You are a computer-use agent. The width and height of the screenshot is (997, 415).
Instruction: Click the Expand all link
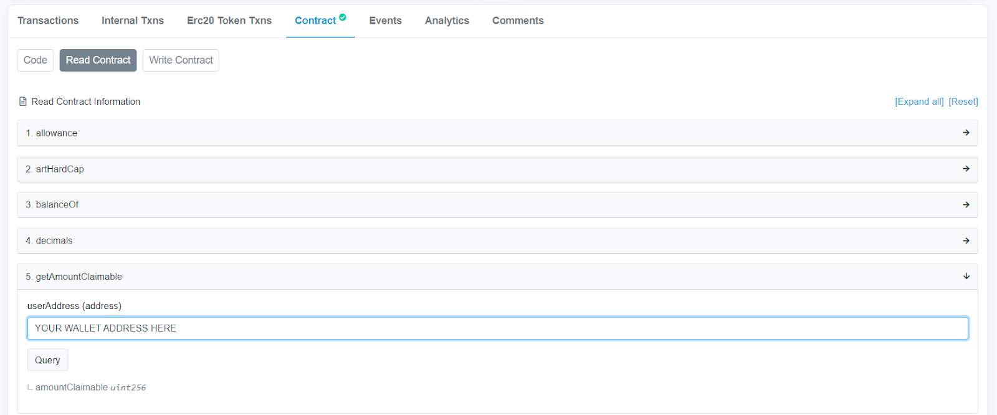point(919,102)
